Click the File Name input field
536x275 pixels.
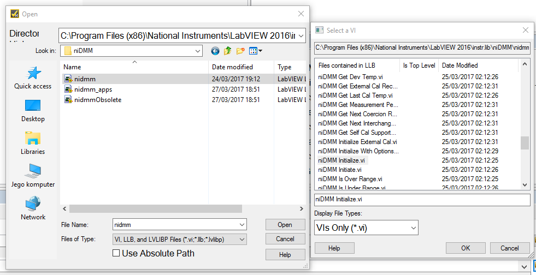pos(175,225)
